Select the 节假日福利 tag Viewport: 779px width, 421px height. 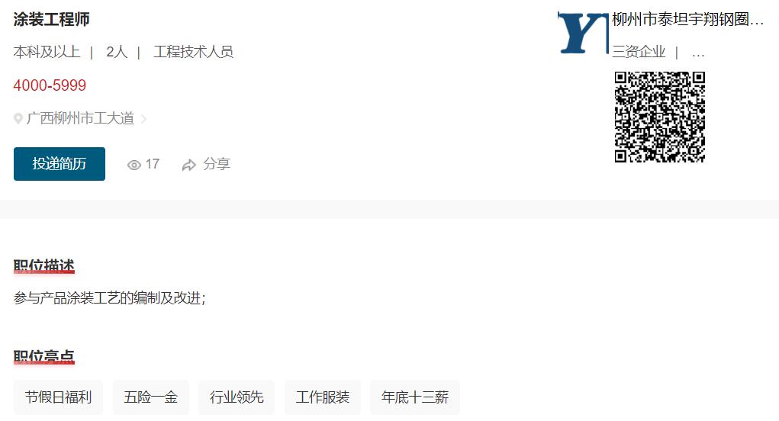58,397
